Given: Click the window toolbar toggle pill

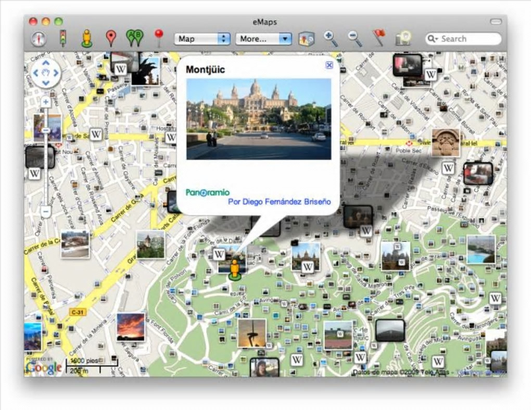Looking at the screenshot, I should point(496,22).
